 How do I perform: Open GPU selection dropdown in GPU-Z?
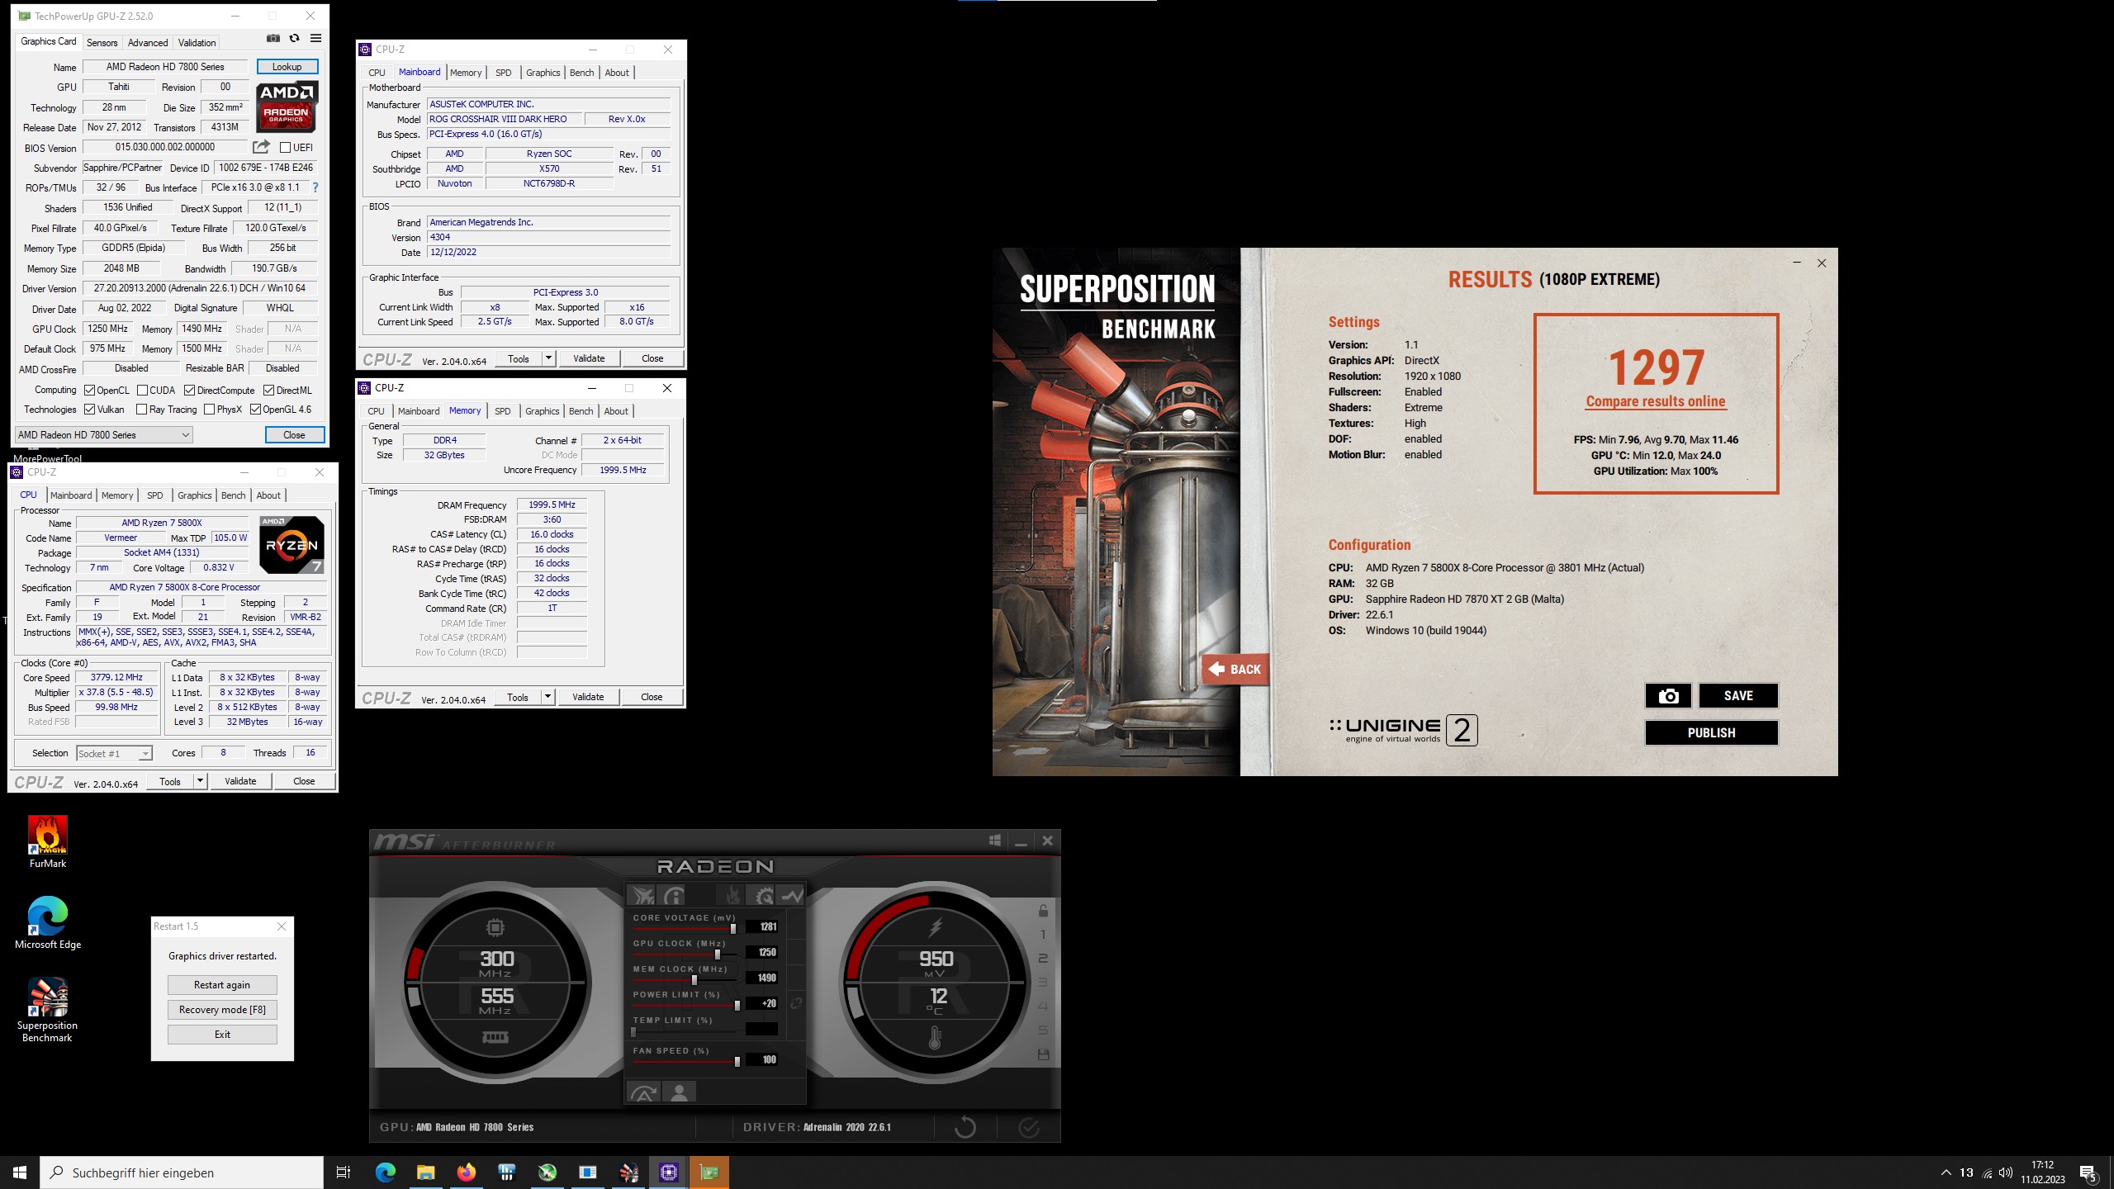104,434
